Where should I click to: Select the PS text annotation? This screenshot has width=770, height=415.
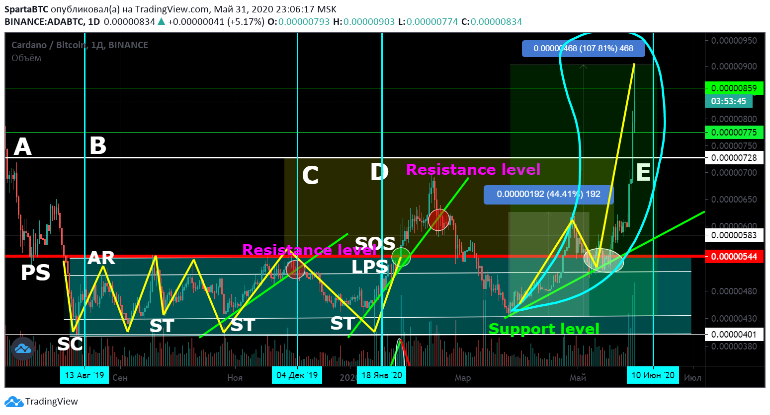click(x=35, y=273)
